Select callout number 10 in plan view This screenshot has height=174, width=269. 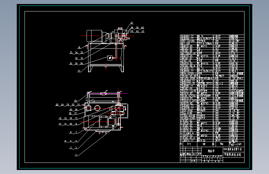pos(71,124)
